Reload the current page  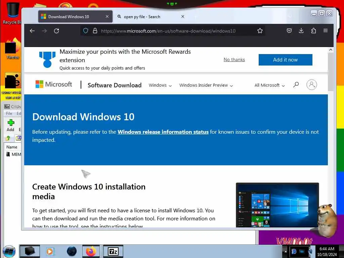tap(56, 31)
